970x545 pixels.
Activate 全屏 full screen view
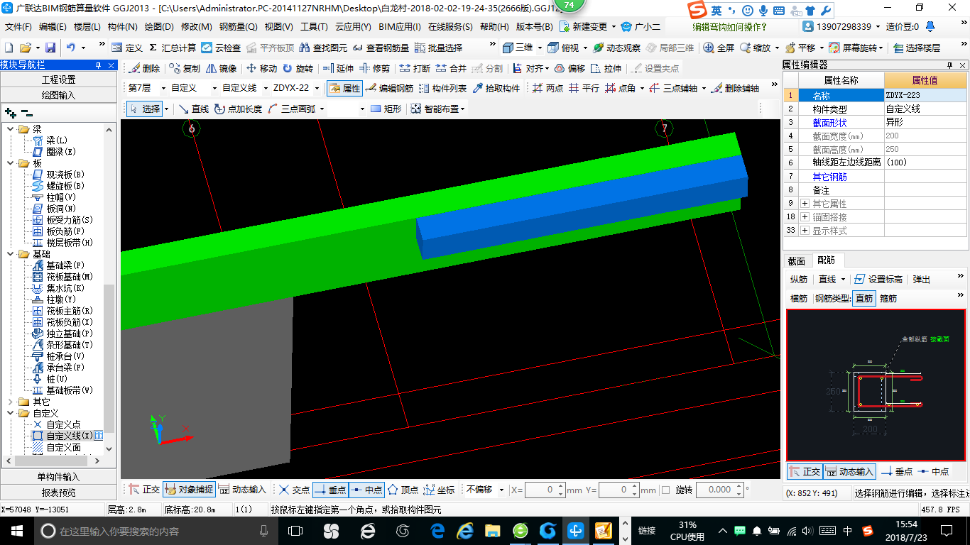[719, 48]
